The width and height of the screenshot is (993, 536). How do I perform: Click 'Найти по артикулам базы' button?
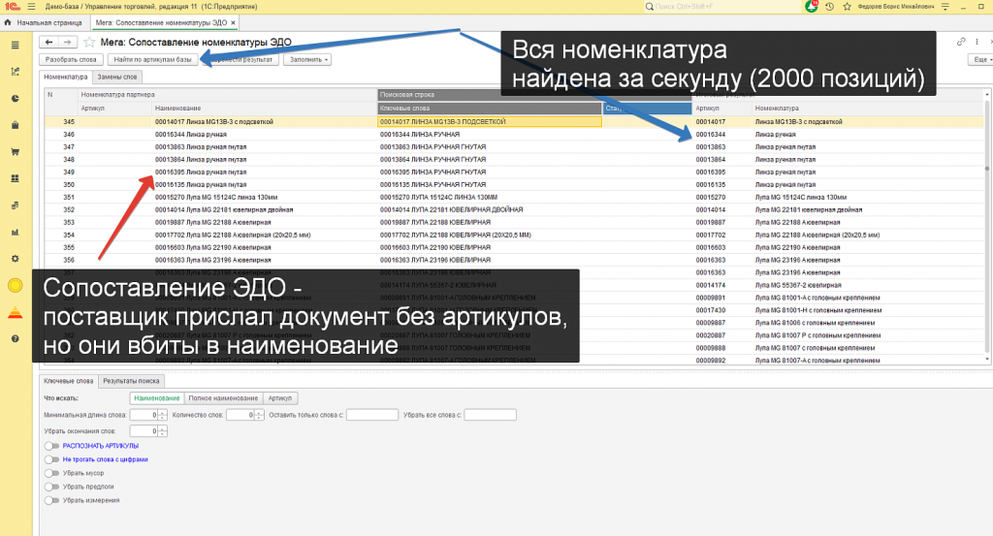pos(152,59)
